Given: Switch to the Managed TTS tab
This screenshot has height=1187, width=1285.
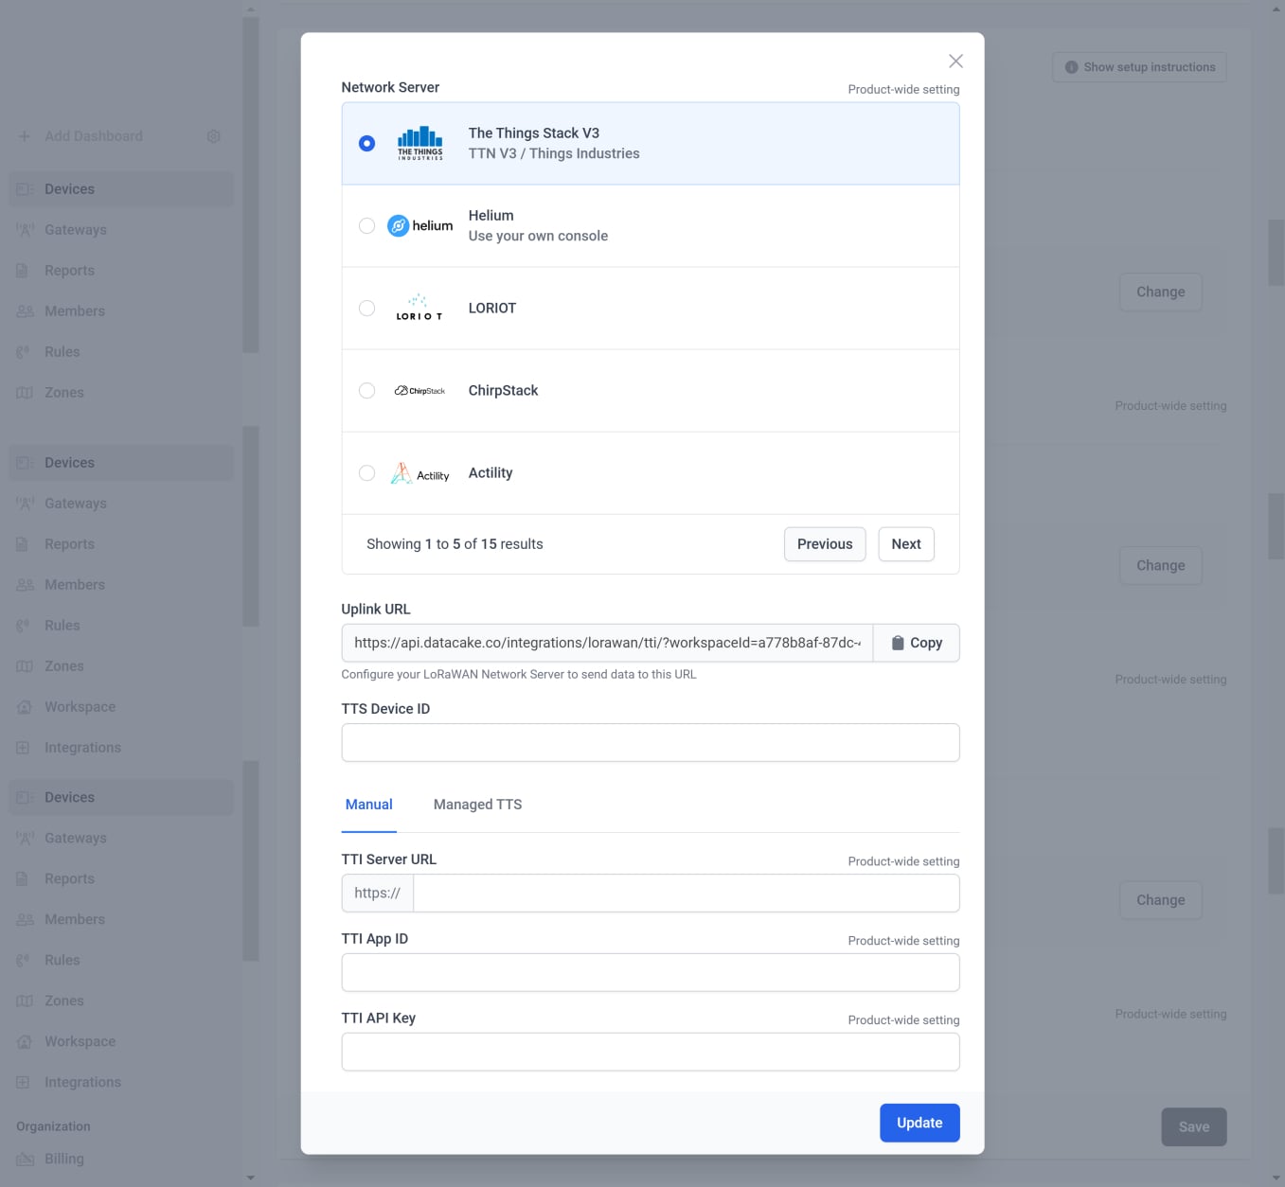Looking at the screenshot, I should click(x=477, y=804).
